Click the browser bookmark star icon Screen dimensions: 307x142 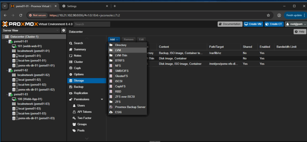(268, 15)
